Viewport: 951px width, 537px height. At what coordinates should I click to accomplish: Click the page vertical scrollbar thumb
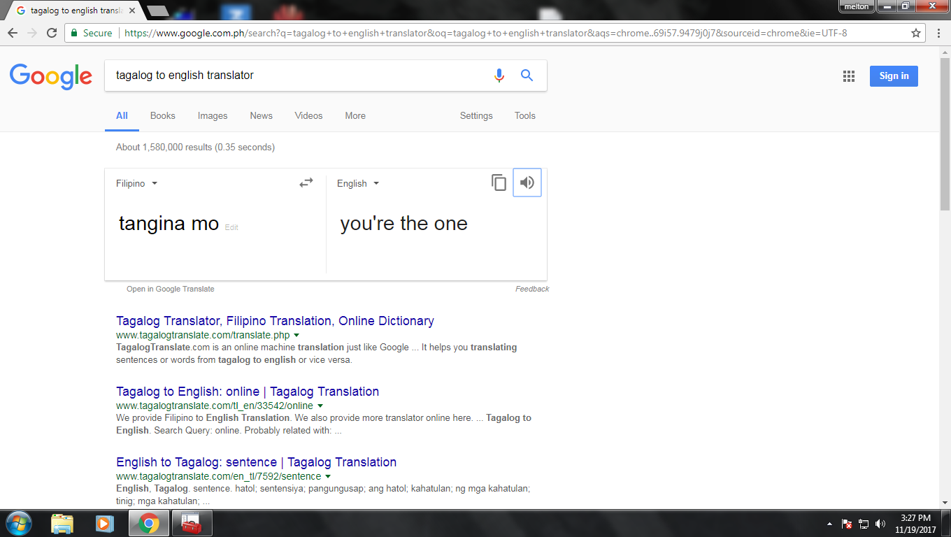(x=945, y=133)
